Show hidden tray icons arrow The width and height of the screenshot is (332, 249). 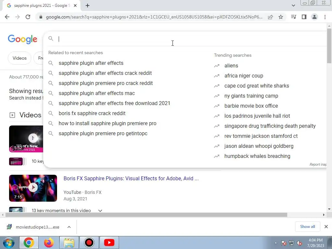tap(276, 243)
